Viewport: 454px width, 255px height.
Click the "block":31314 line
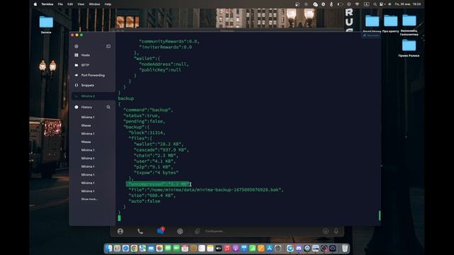point(147,132)
